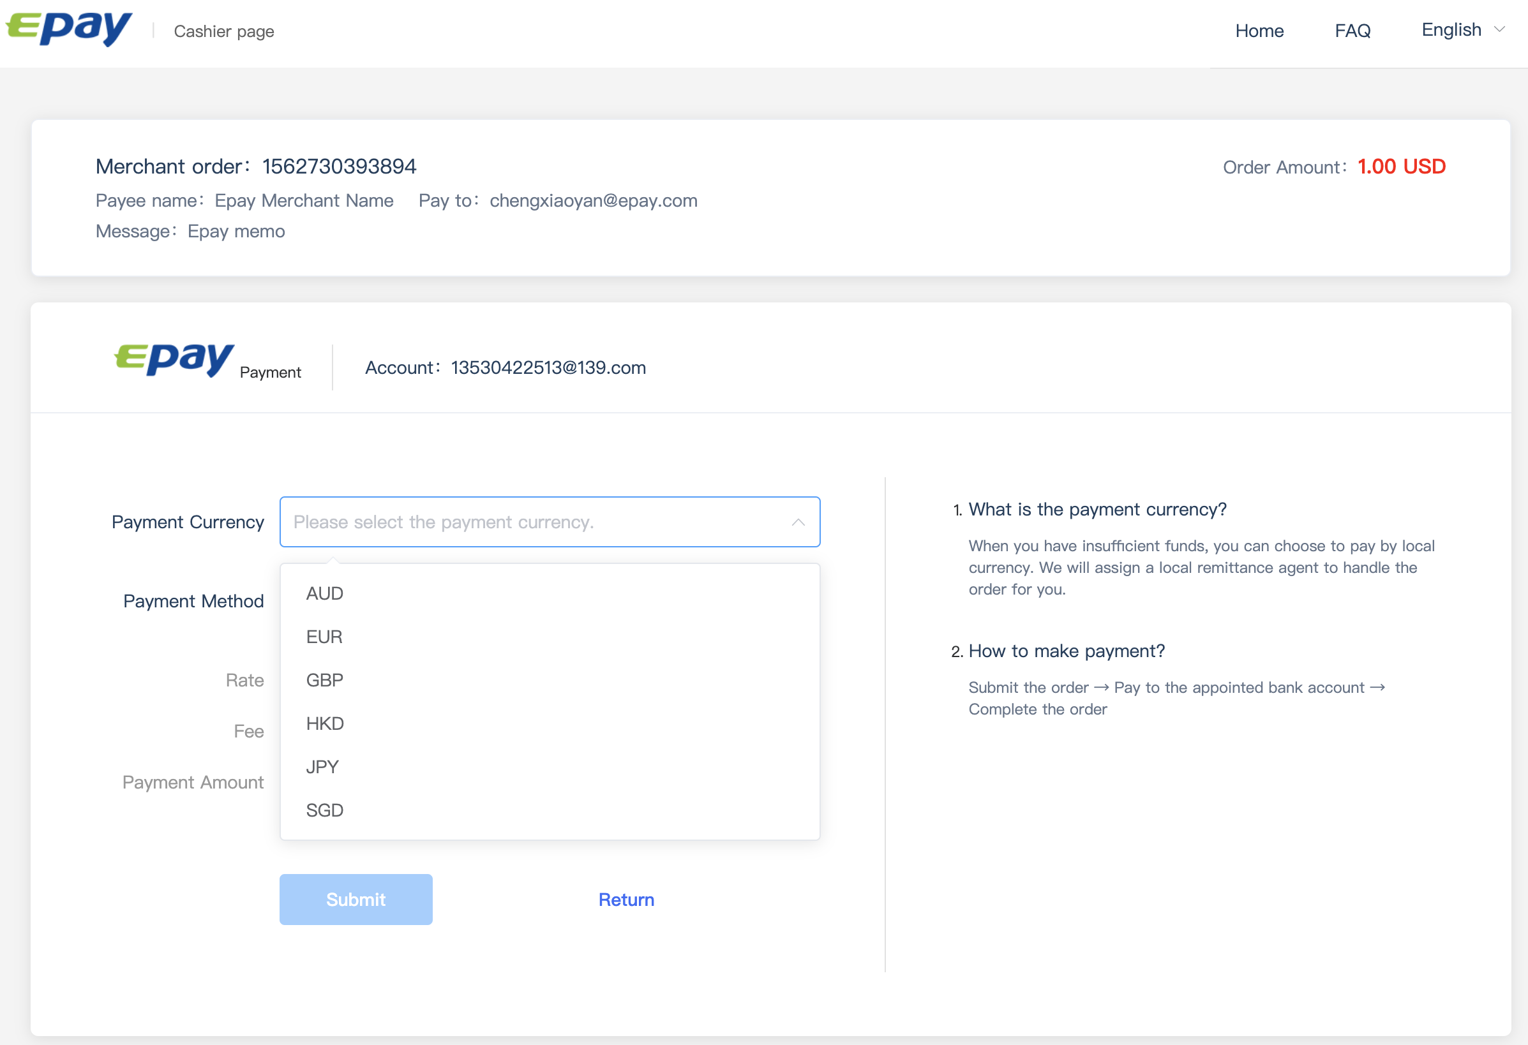
Task: Pick HKD in the currency dropdown
Action: [325, 723]
